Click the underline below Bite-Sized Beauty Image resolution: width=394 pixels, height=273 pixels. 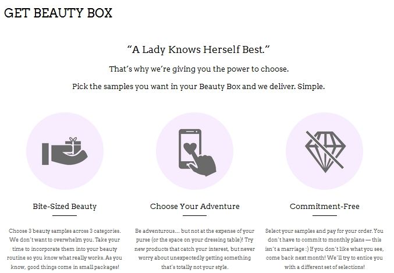(x=65, y=215)
